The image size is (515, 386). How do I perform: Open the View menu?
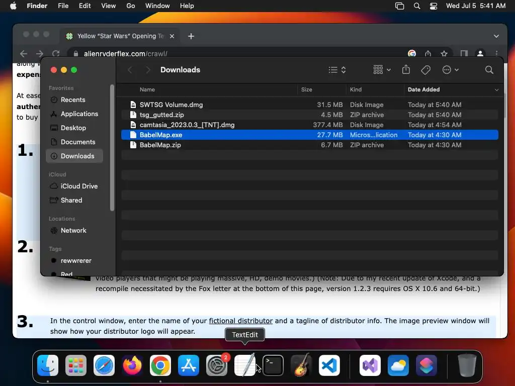tap(109, 6)
